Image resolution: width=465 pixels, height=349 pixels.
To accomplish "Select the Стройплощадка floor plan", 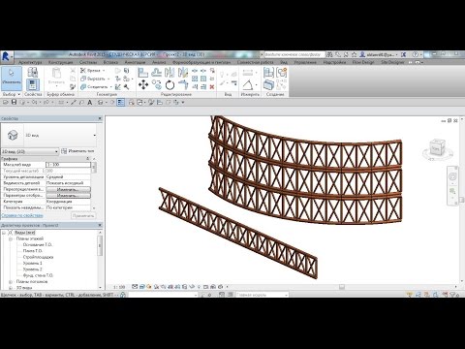I will 38,257.
